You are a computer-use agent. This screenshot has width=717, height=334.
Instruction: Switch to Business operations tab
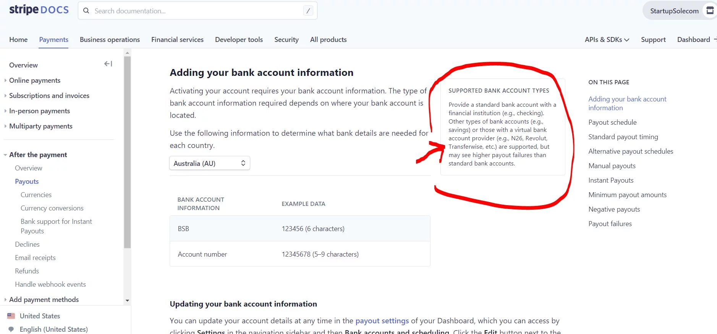point(110,40)
